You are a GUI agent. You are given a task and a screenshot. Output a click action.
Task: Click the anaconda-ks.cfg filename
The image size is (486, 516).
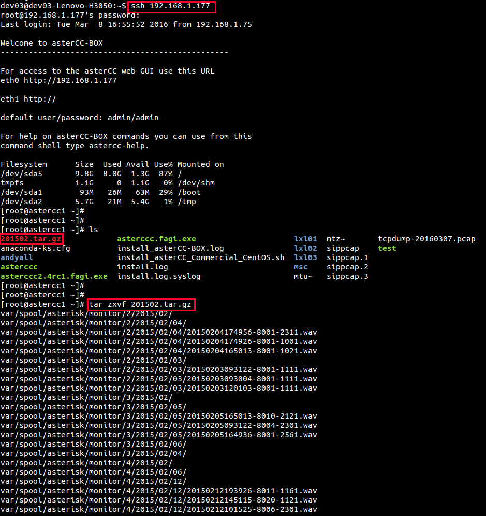pyautogui.click(x=35, y=248)
